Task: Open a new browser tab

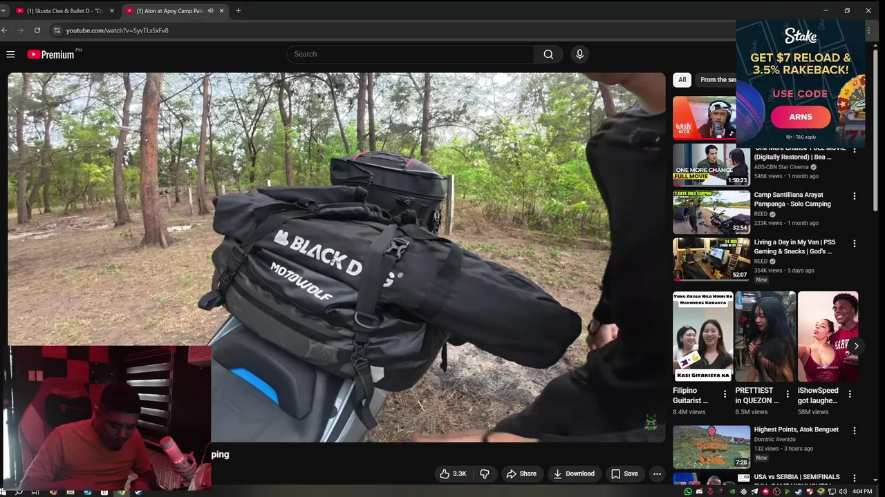Action: coord(238,11)
